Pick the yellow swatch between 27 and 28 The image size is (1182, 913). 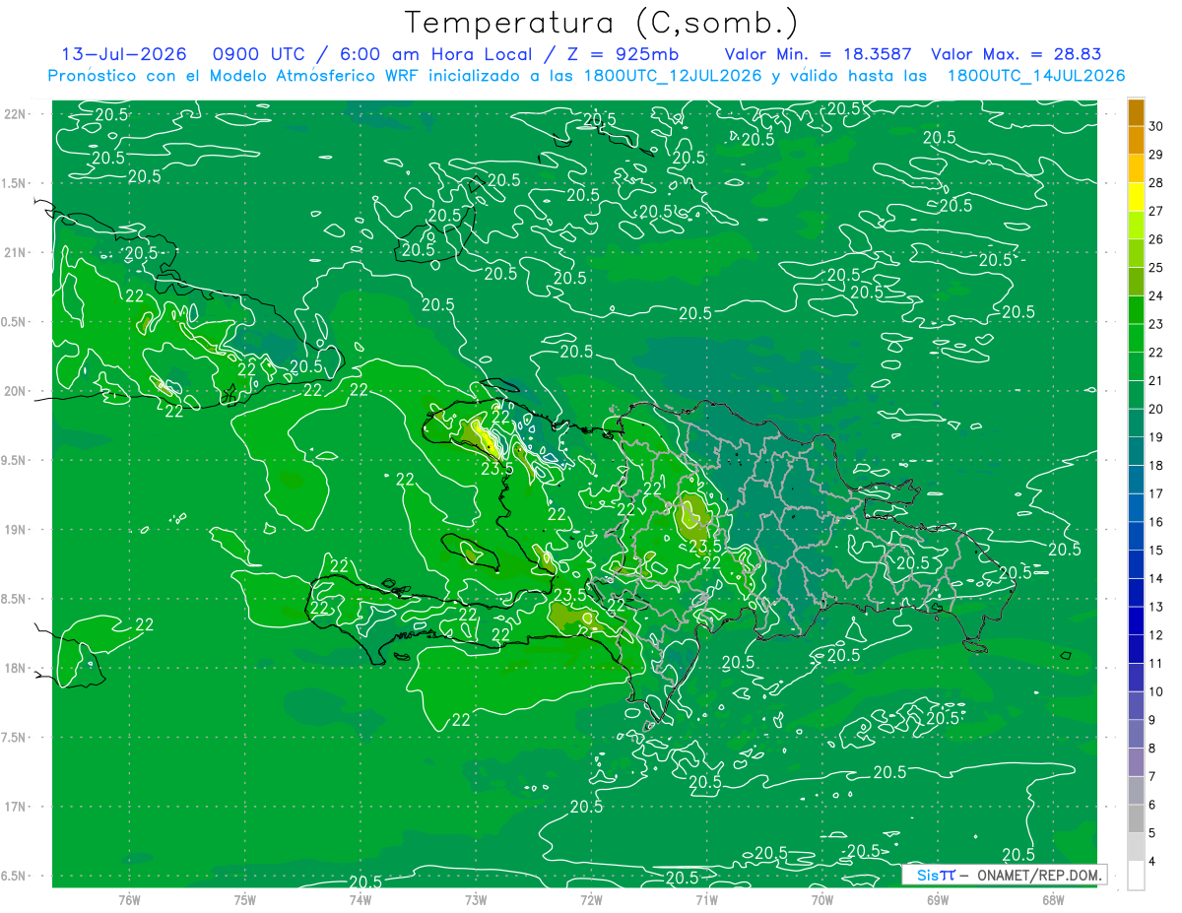(x=1136, y=197)
